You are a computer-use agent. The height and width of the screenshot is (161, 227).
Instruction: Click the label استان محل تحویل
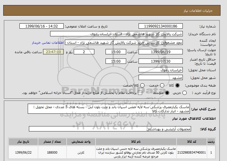pos(202,70)
